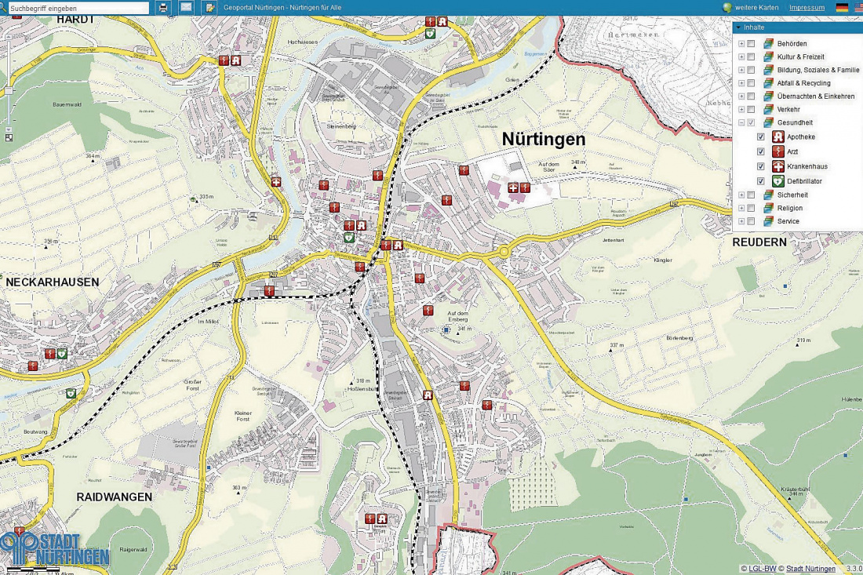The height and width of the screenshot is (575, 863).
Task: Expand the Sicherheit tree node
Action: pos(741,195)
